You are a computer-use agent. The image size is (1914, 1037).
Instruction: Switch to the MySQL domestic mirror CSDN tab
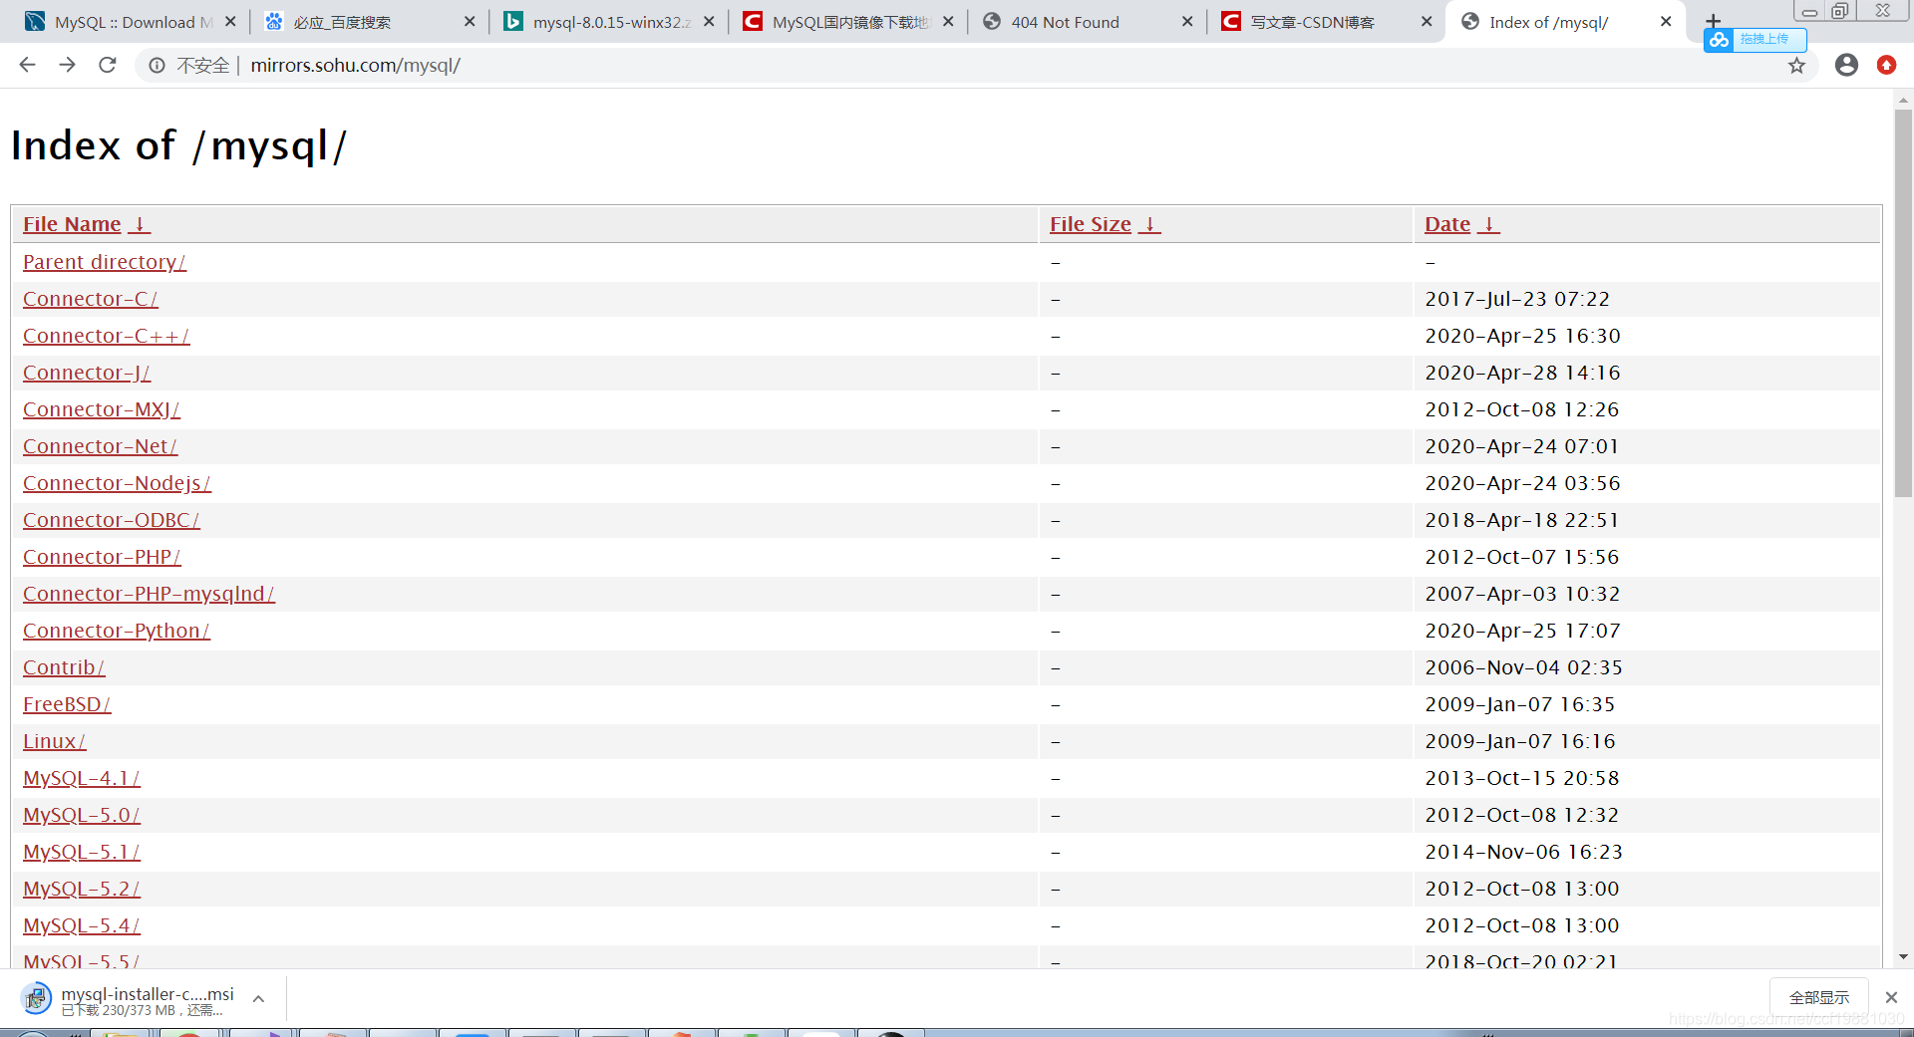tap(847, 22)
